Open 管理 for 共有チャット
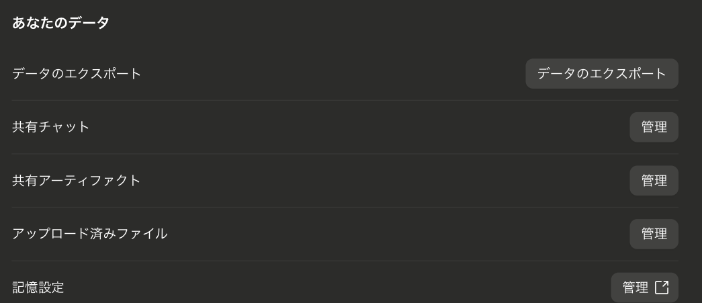The height and width of the screenshot is (303, 702). click(654, 127)
